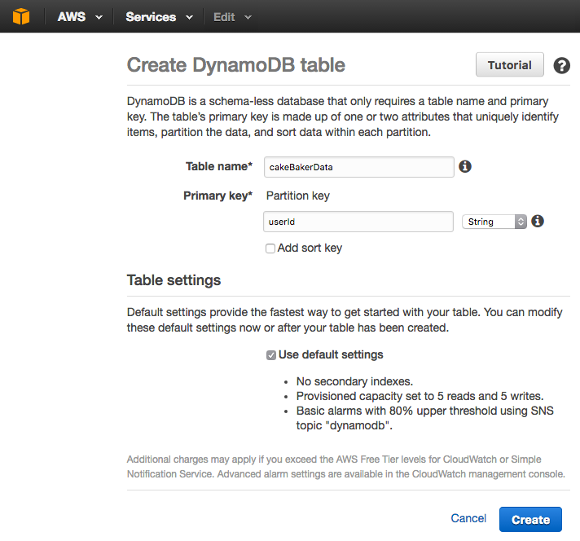Expand the AWS menu

coord(80,17)
